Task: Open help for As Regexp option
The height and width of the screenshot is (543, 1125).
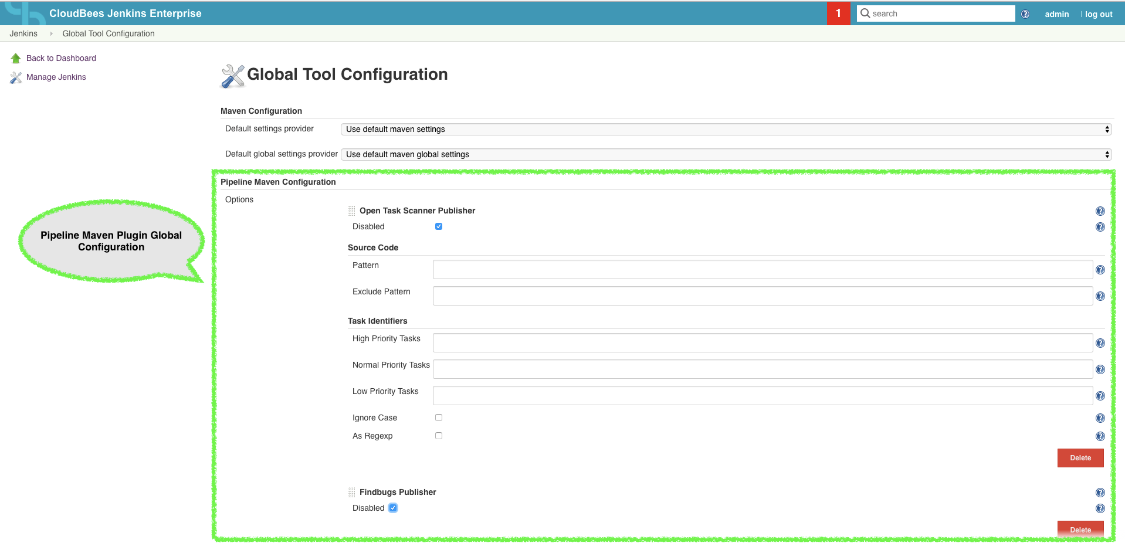Action: (1100, 436)
